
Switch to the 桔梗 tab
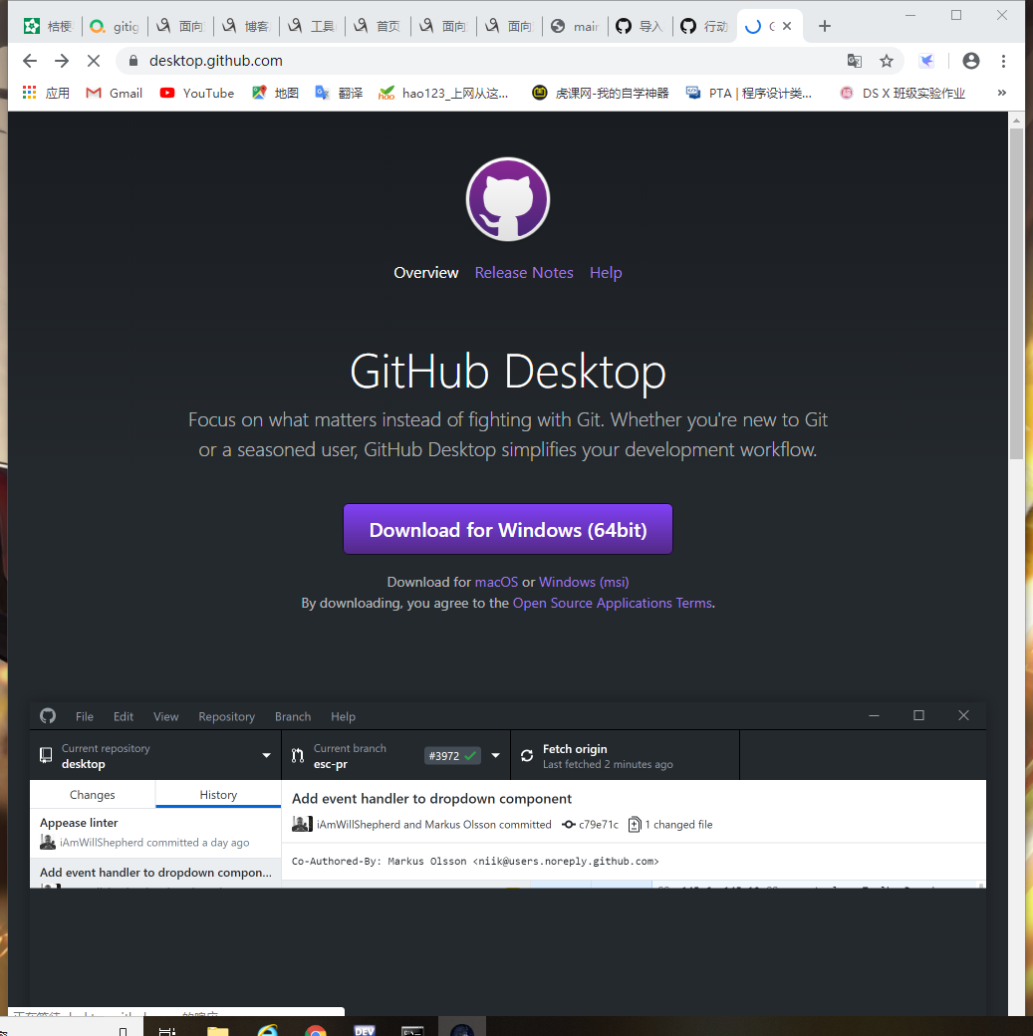coord(48,26)
